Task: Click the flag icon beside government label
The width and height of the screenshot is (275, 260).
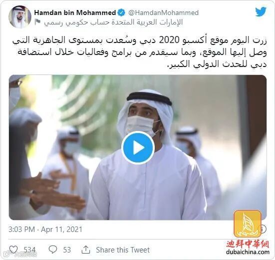Action: (x=37, y=22)
